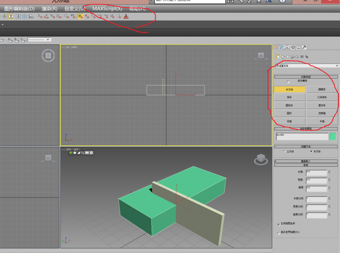Click the green object color swatch
The width and height of the screenshot is (340, 253).
(x=333, y=136)
